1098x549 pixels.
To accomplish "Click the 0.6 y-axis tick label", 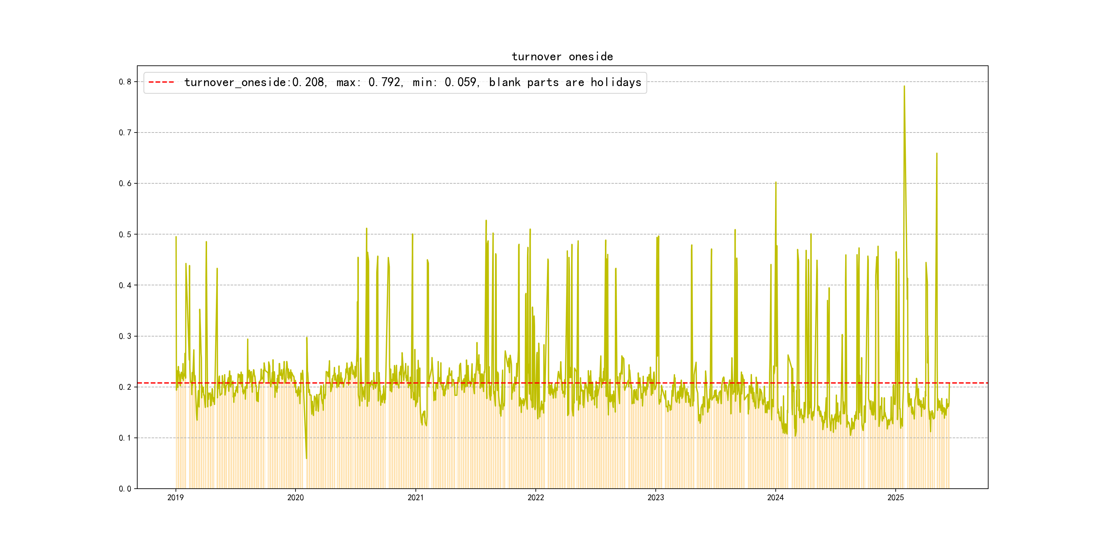I will tap(125, 183).
